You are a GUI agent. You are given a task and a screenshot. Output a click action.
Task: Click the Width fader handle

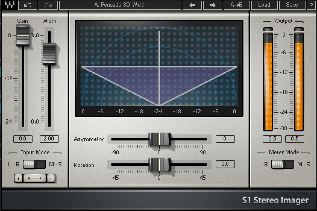pyautogui.click(x=49, y=54)
